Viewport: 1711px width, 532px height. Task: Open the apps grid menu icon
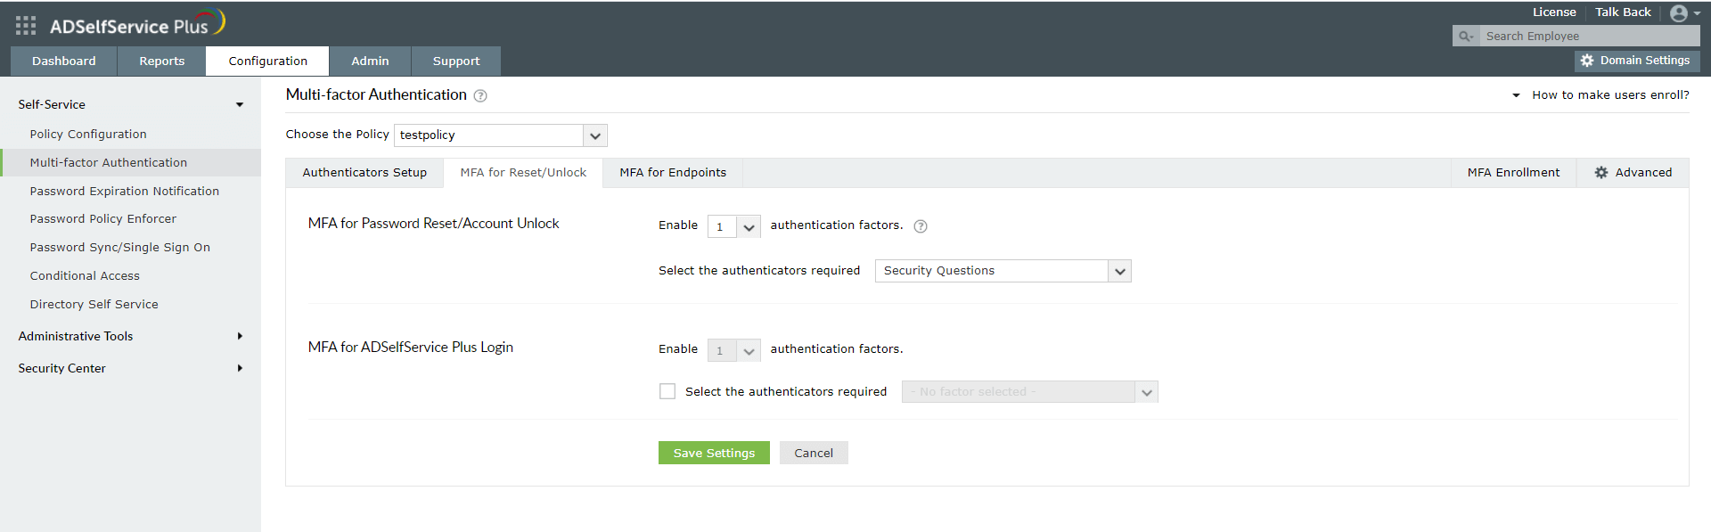[26, 26]
